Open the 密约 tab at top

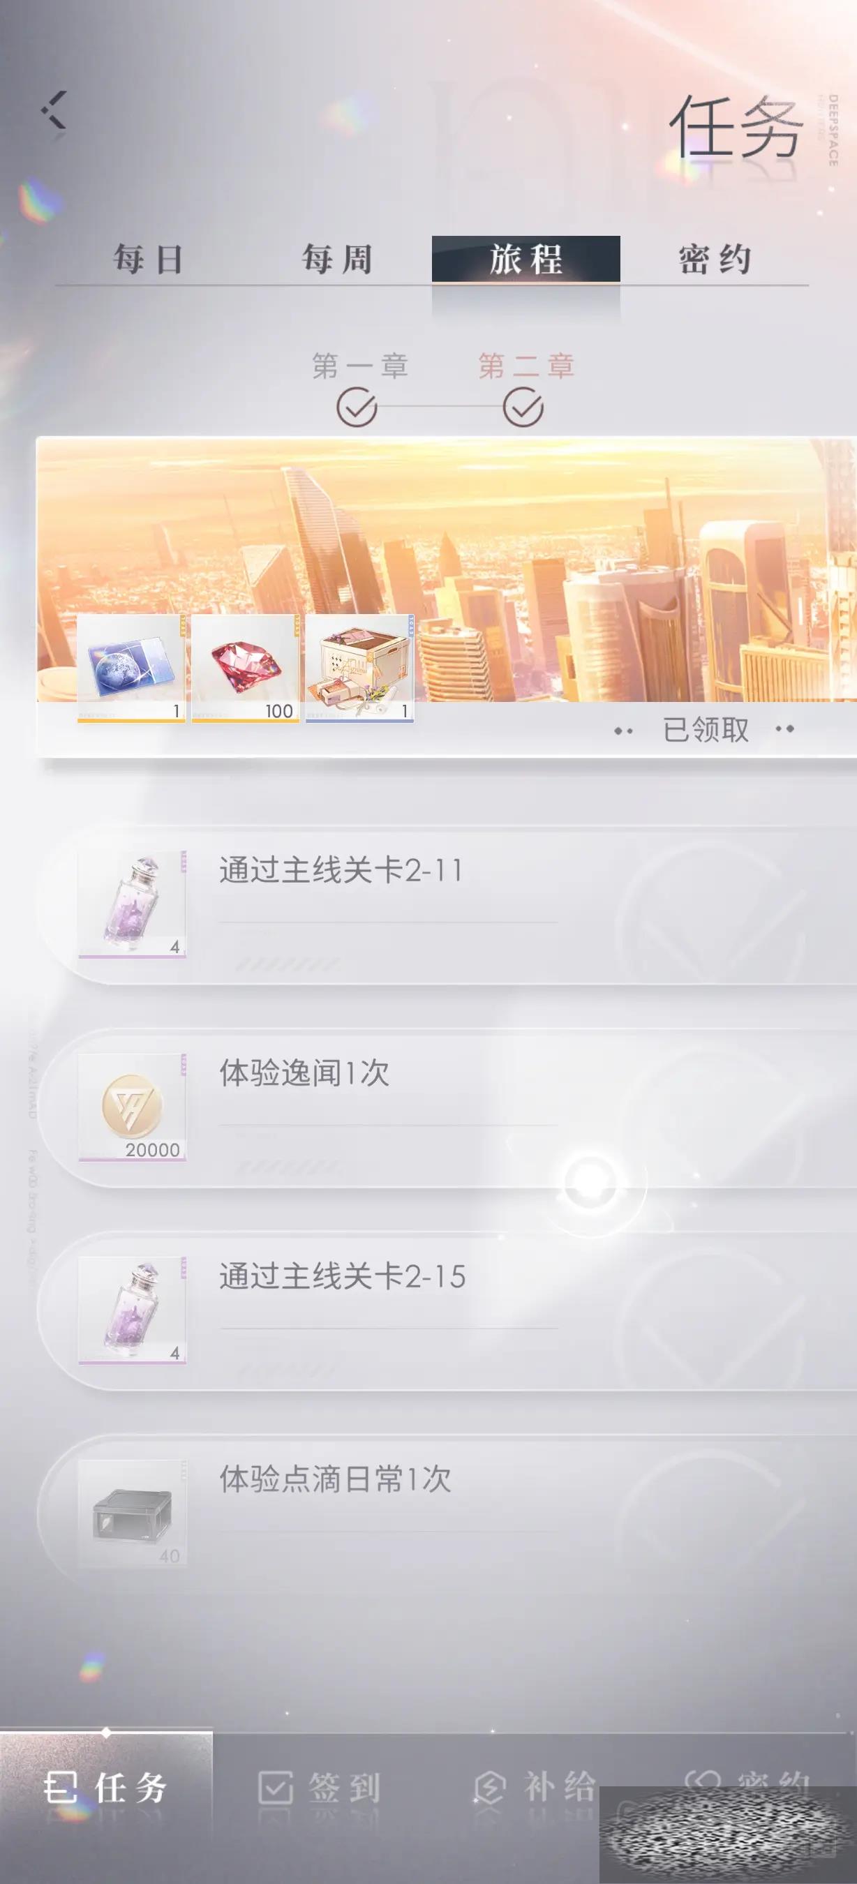(715, 260)
